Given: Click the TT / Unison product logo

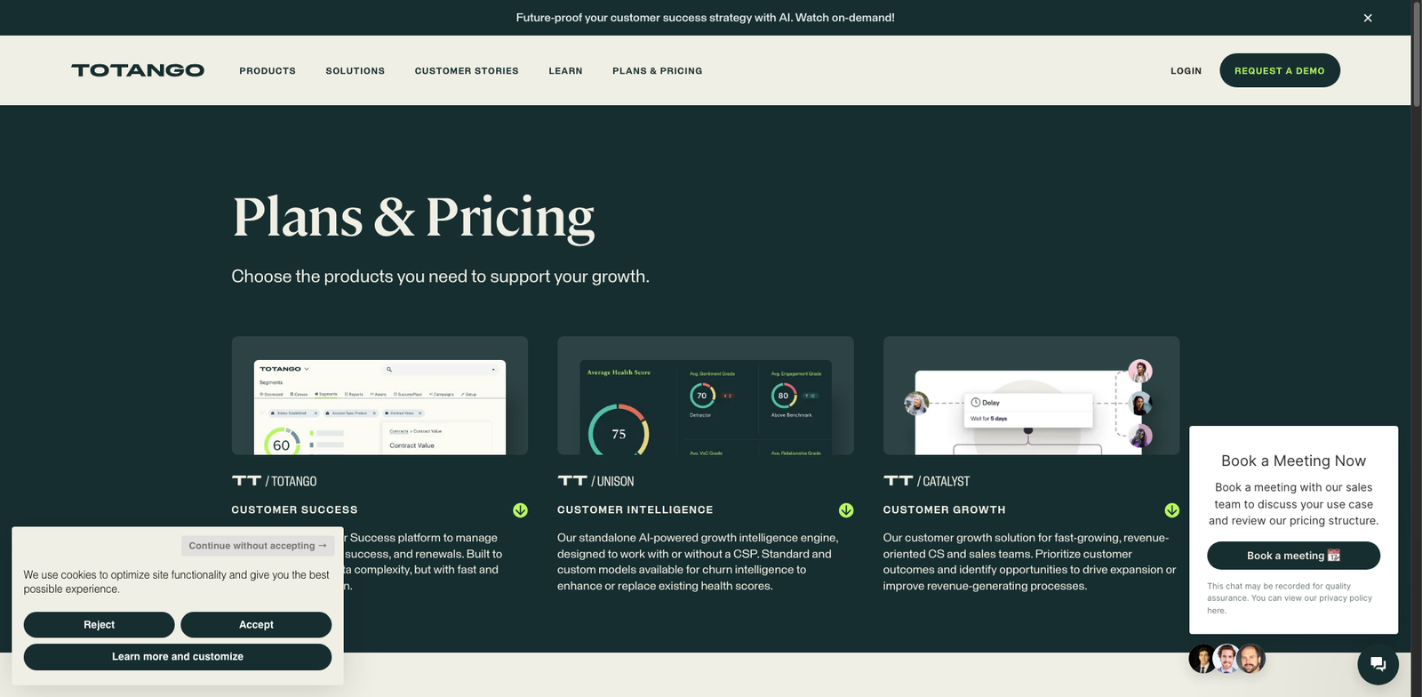Looking at the screenshot, I should click(595, 481).
